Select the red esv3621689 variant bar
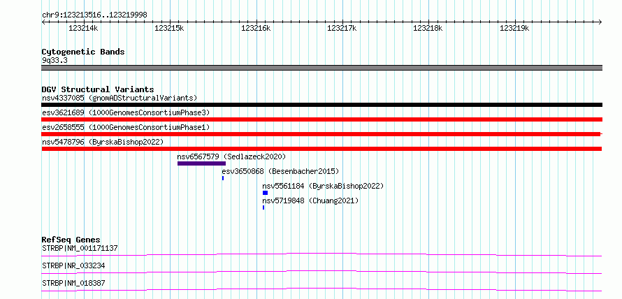The height and width of the screenshot is (299, 622). tap(321, 119)
